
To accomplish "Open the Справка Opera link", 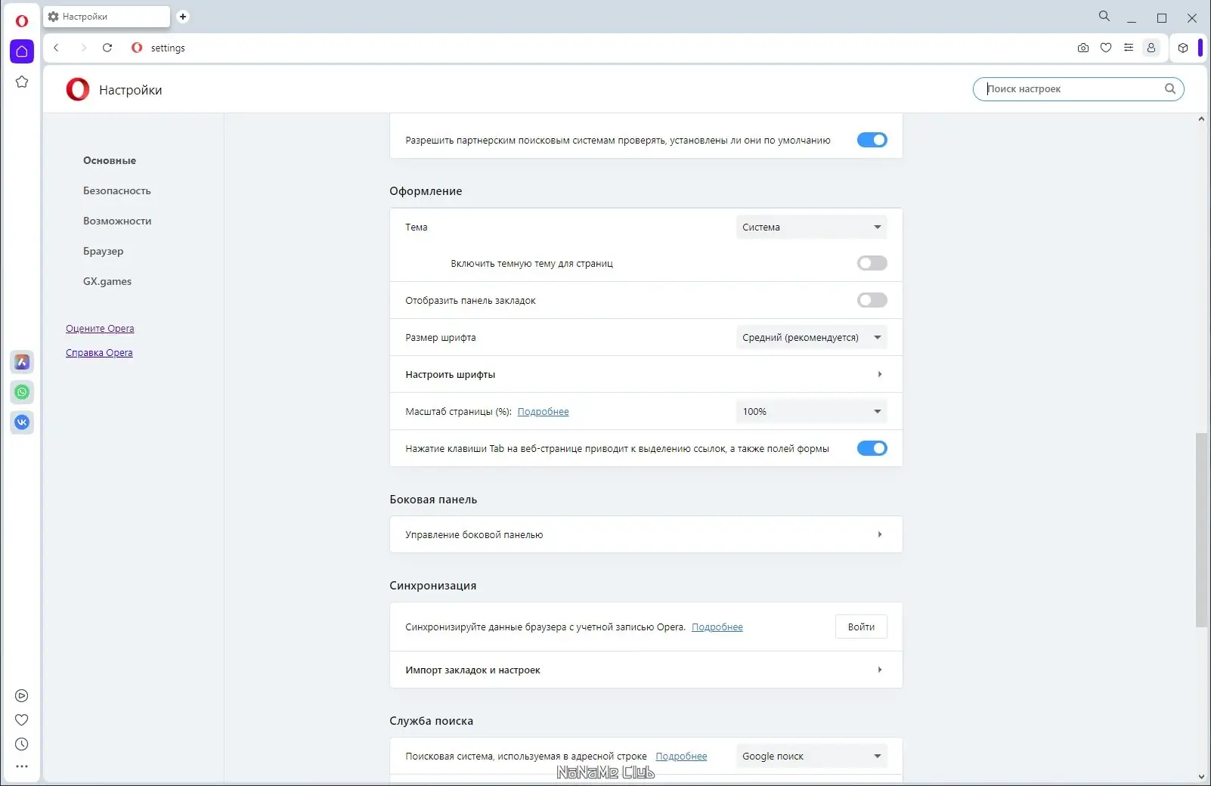I will tap(99, 353).
